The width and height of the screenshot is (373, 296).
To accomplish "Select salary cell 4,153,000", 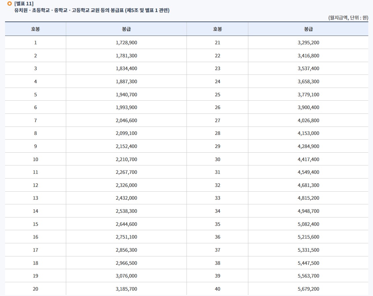I will [308, 133].
